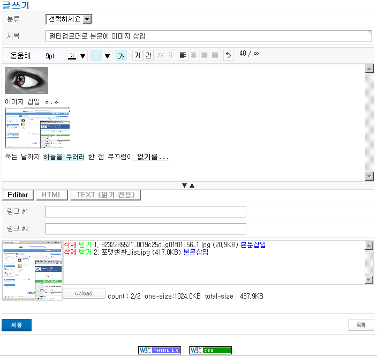
Task: Toggle underline text formatting in the toolbar
Action: pos(148,56)
